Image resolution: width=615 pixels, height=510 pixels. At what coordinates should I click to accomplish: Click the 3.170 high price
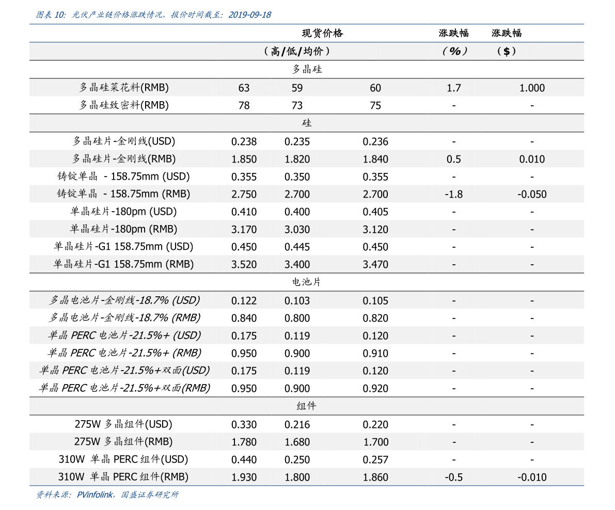(x=244, y=229)
